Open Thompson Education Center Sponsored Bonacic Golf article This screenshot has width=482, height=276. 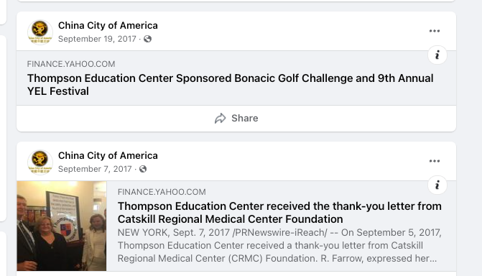231,85
